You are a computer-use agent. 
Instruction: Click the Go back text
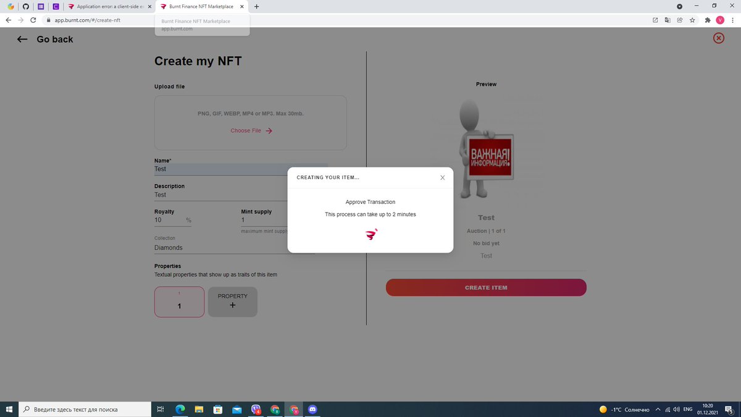point(55,39)
